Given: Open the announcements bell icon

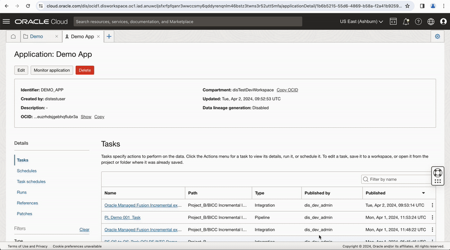Looking at the screenshot, I should click(406, 21).
